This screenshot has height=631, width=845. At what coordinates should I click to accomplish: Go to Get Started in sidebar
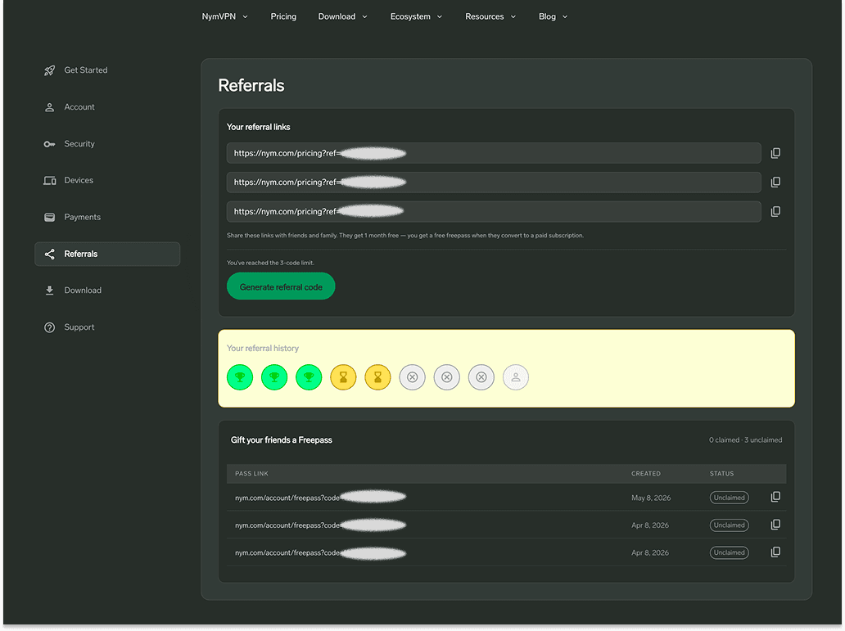[x=108, y=70]
